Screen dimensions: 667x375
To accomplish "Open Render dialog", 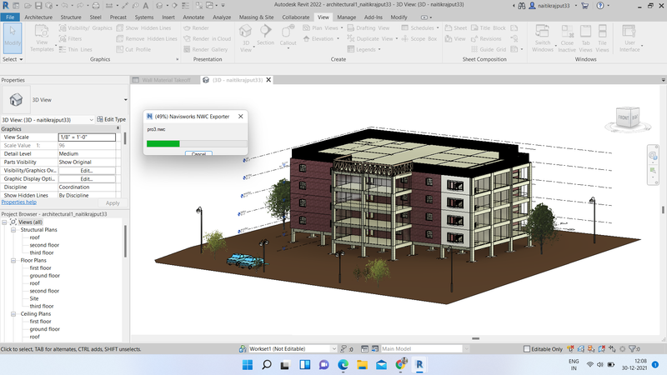I will (196, 28).
